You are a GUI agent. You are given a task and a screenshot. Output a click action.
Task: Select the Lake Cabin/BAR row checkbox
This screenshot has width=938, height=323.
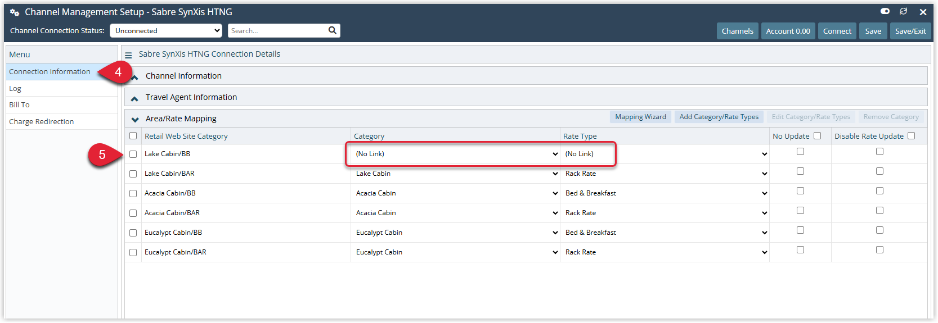pyautogui.click(x=133, y=174)
